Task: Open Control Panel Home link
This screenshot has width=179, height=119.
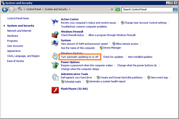Action: click(x=18, y=18)
